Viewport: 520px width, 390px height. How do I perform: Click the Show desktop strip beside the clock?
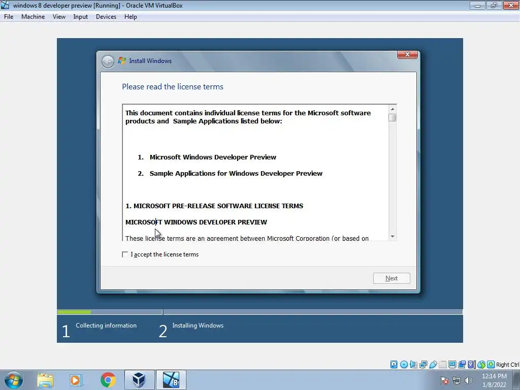coord(516,380)
